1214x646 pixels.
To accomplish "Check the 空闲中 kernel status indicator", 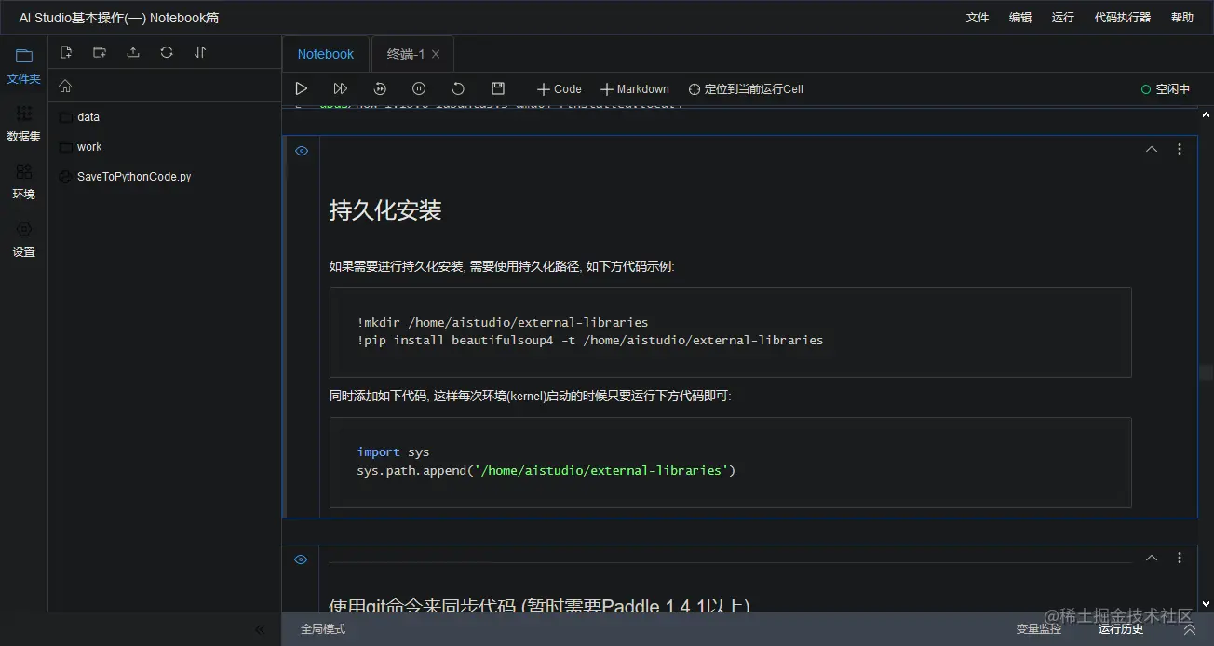I will (x=1166, y=89).
